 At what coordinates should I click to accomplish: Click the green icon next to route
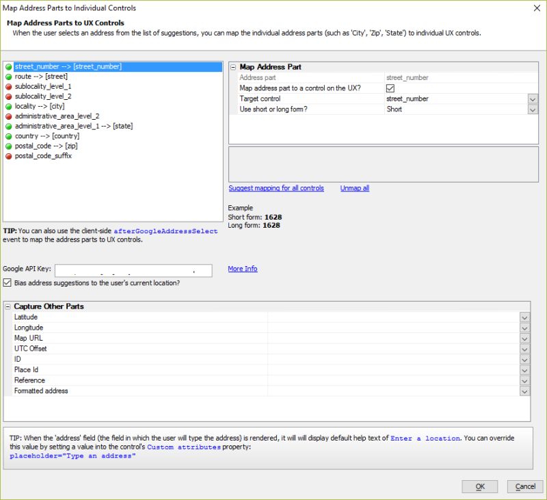pyautogui.click(x=9, y=77)
